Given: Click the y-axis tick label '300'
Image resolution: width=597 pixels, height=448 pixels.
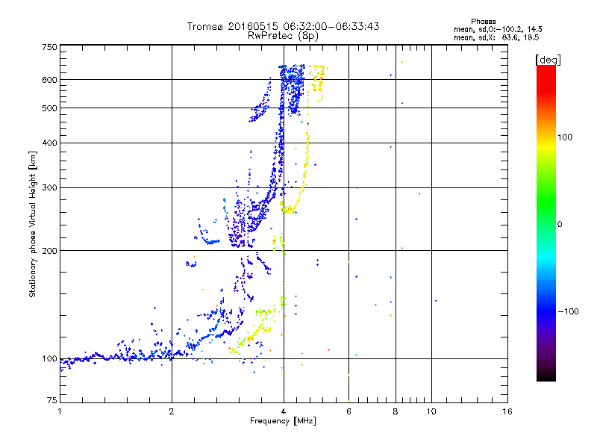Looking at the screenshot, I should [49, 188].
